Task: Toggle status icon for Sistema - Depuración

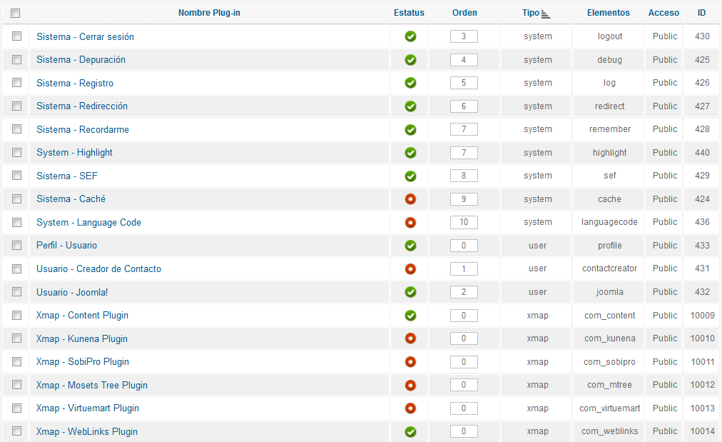Action: [x=410, y=60]
